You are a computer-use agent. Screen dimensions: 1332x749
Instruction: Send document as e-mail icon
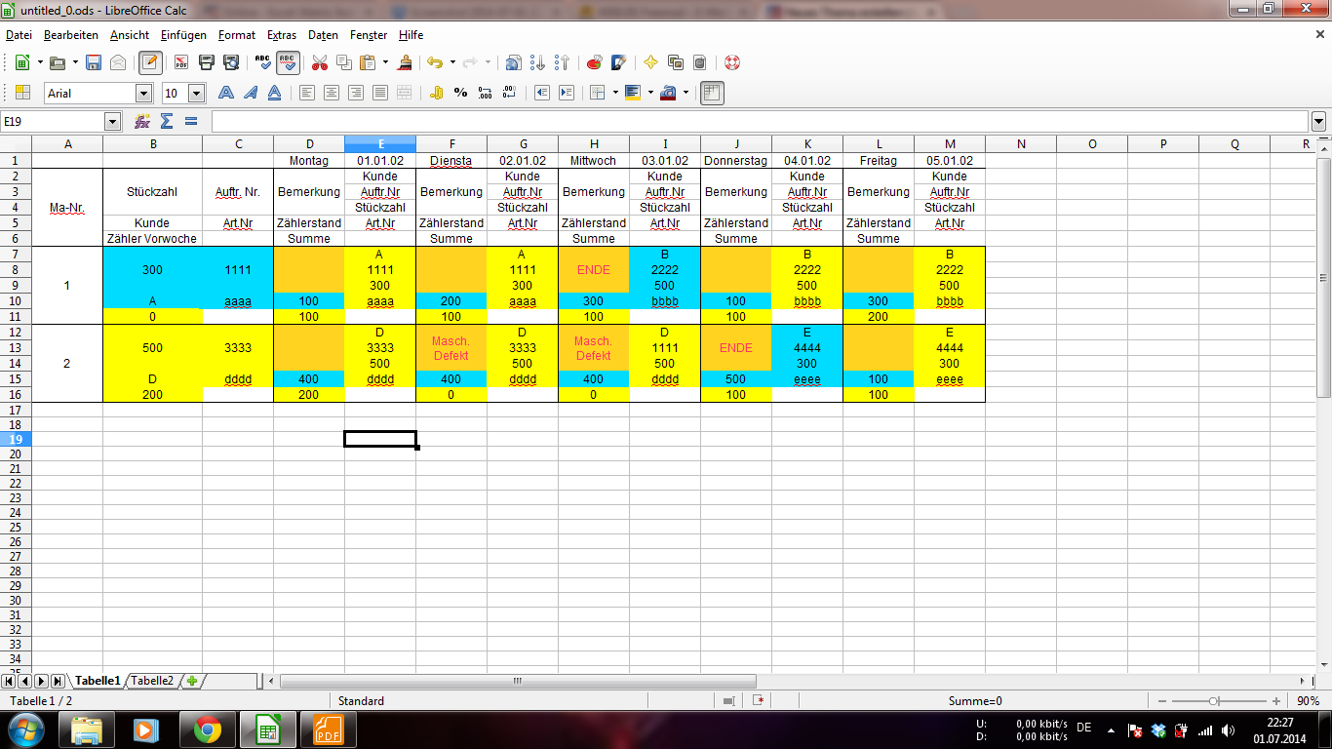(x=118, y=62)
